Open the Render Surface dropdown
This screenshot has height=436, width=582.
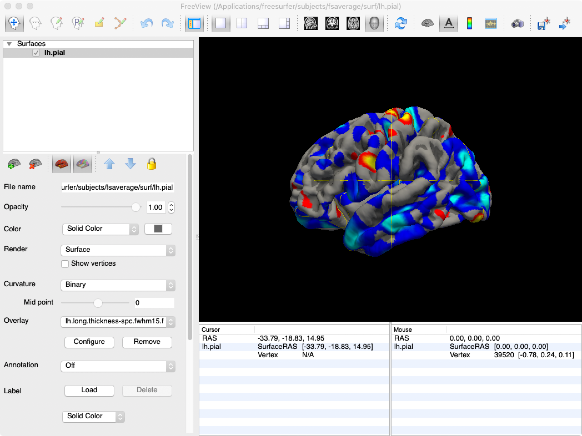(x=118, y=250)
